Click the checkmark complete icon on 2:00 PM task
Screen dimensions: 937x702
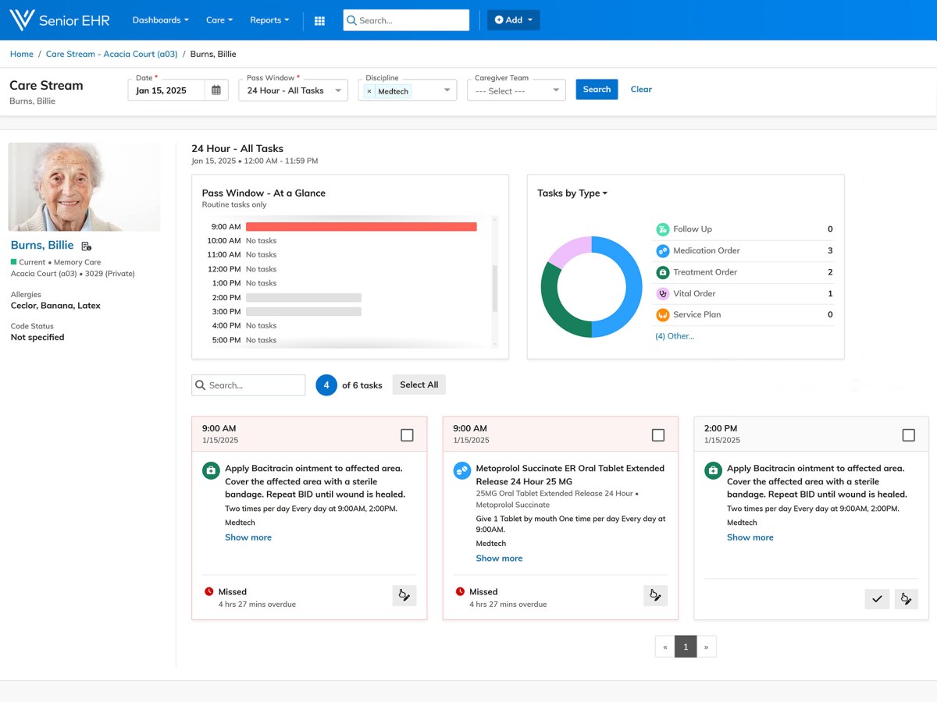[x=877, y=599]
